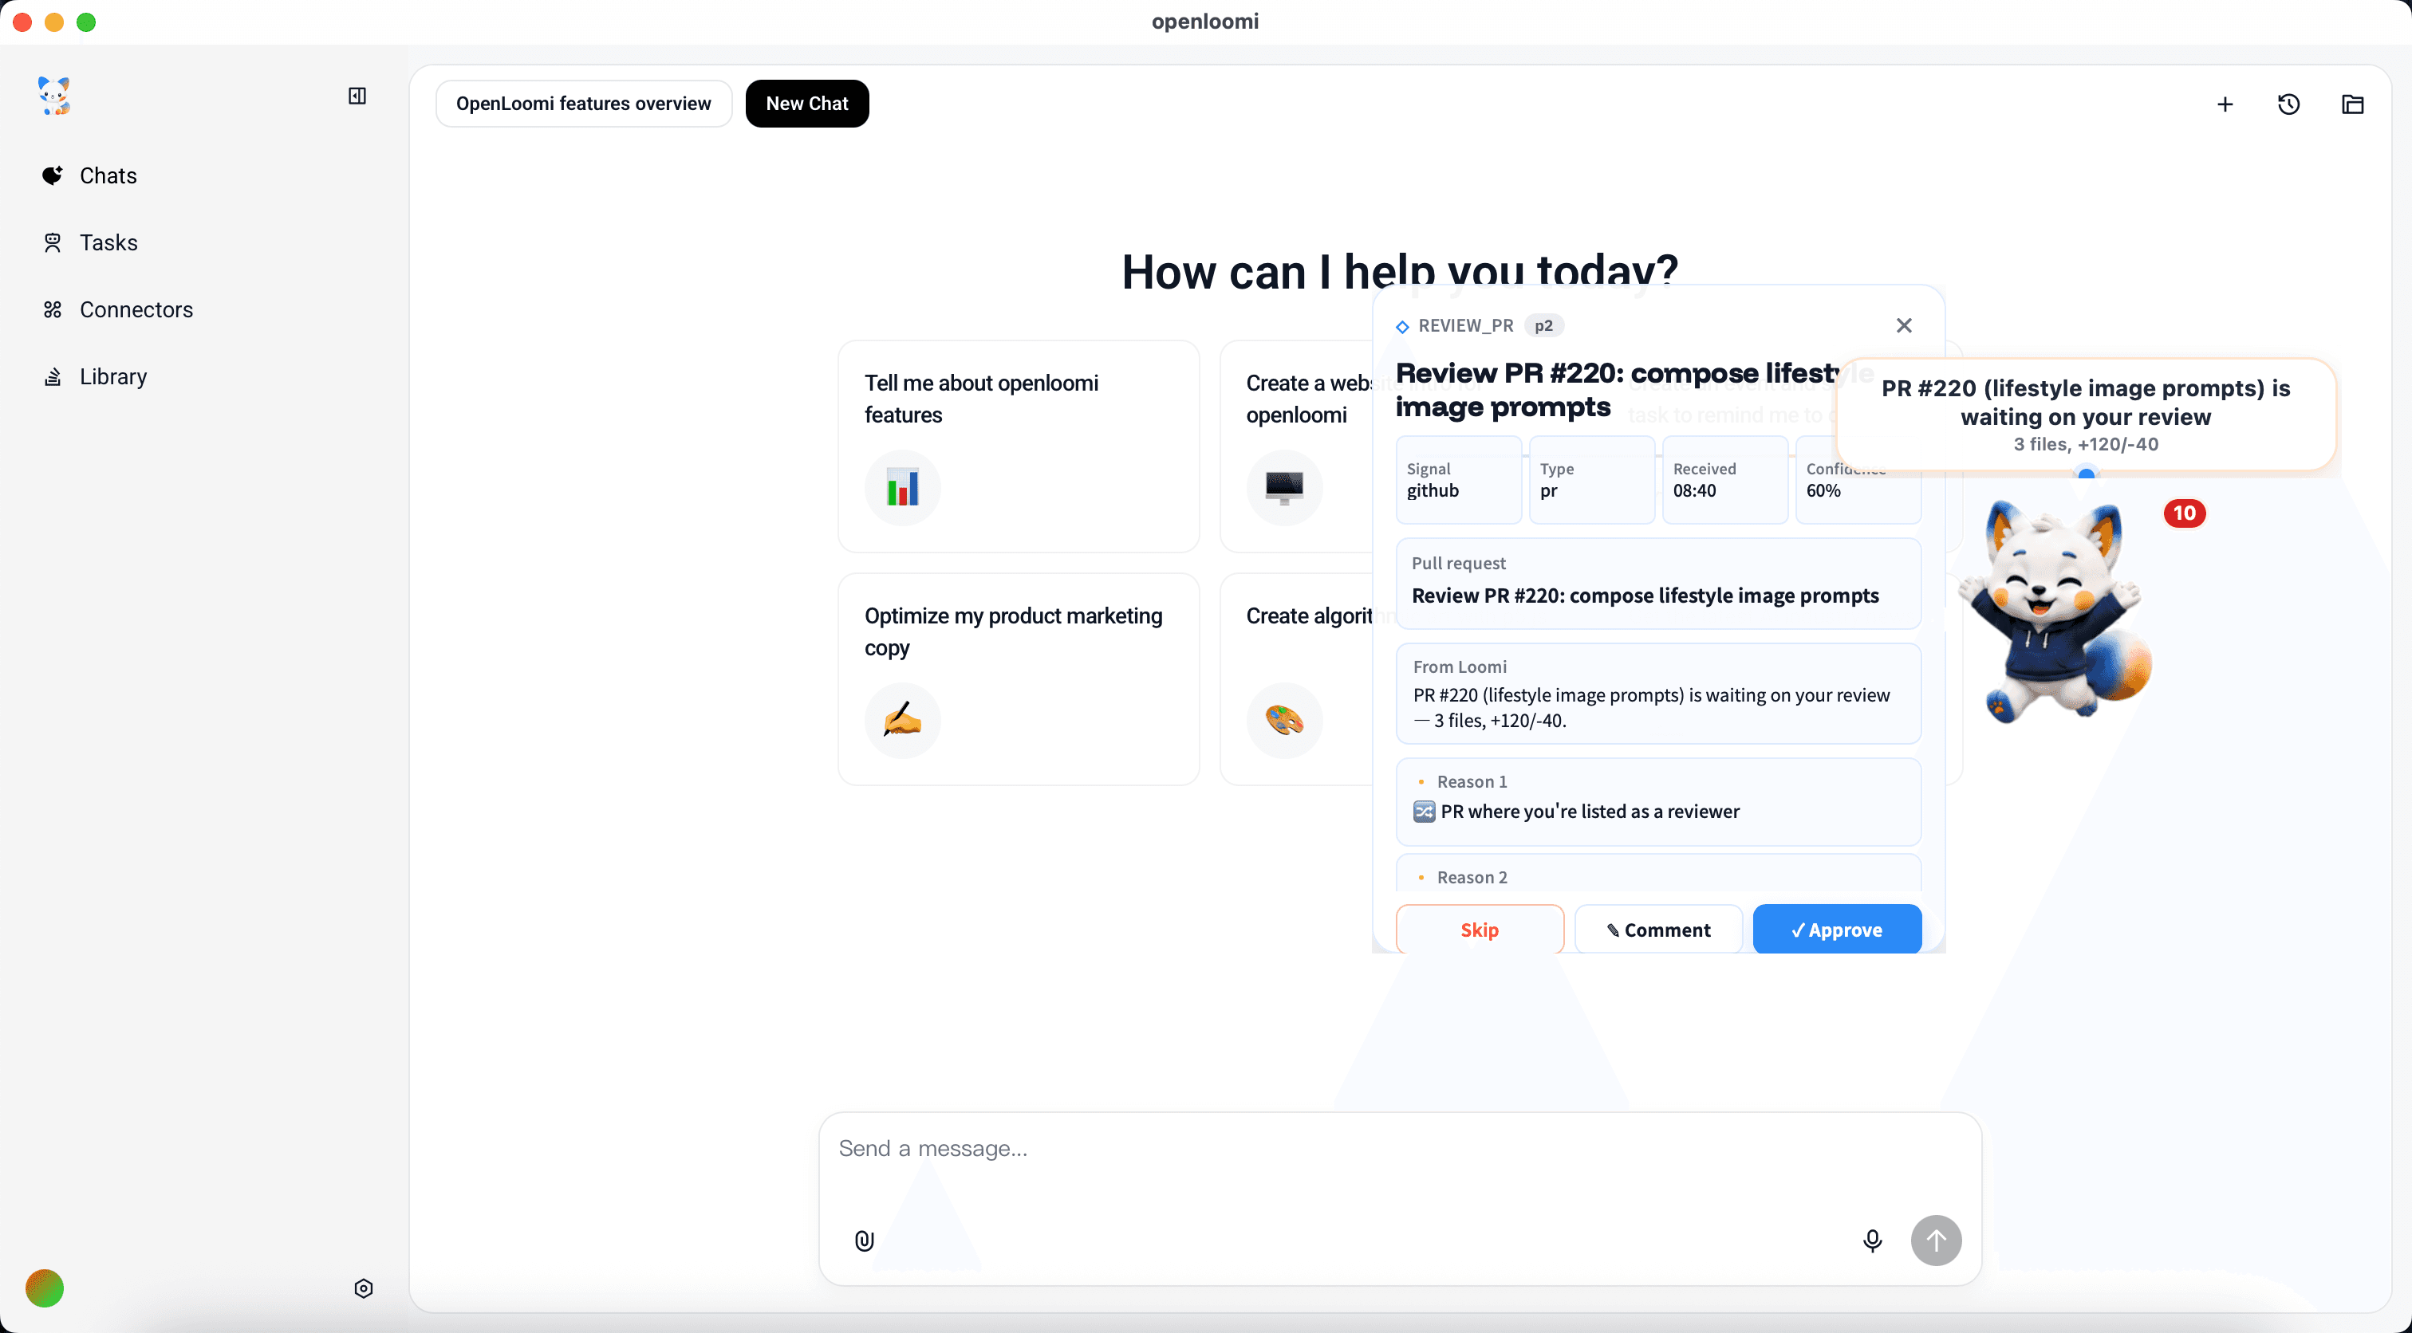2412x1333 pixels.
Task: Click the writing hand emoji icon
Action: point(903,720)
